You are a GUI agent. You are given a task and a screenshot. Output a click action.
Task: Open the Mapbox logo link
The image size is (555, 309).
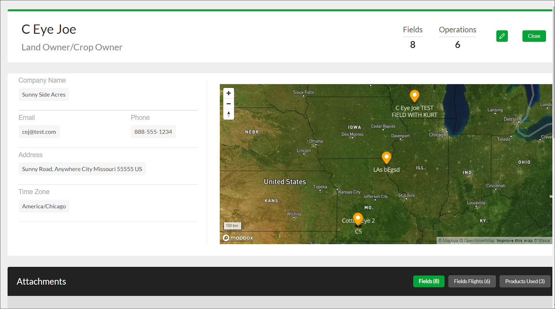point(238,238)
